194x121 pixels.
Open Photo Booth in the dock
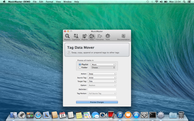[112, 115]
